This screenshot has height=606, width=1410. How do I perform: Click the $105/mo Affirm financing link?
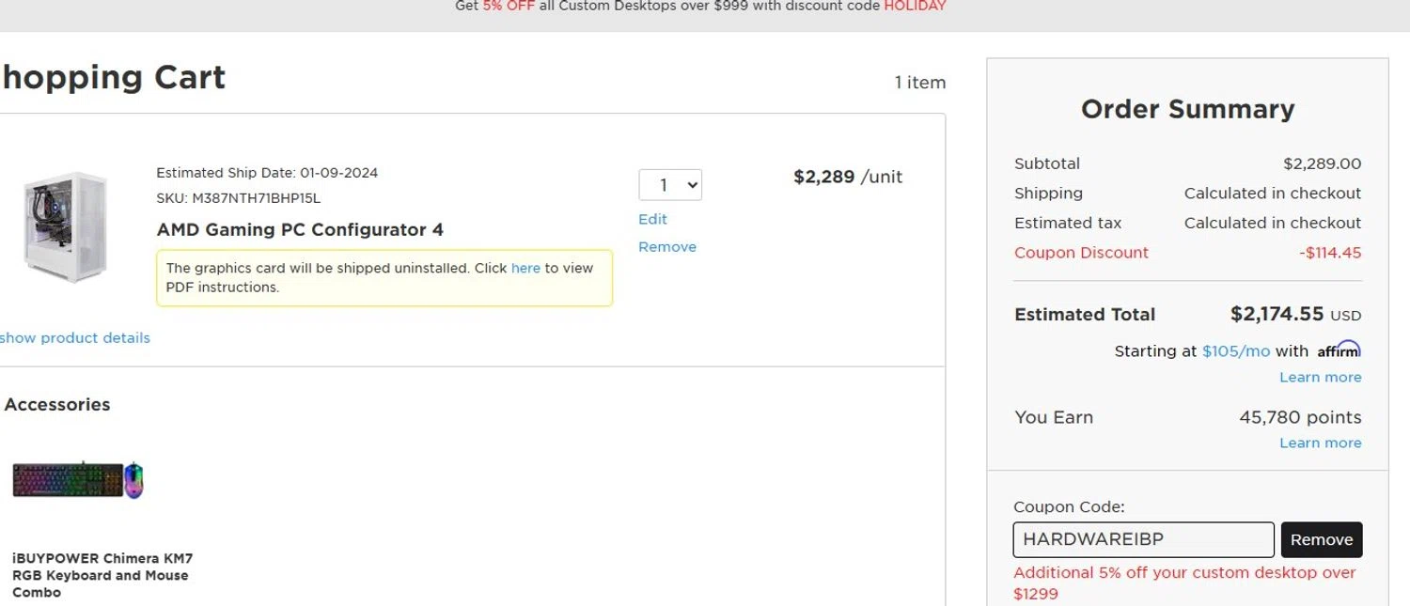point(1236,351)
